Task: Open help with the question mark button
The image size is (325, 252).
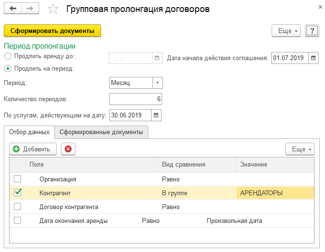Action: click(x=312, y=31)
